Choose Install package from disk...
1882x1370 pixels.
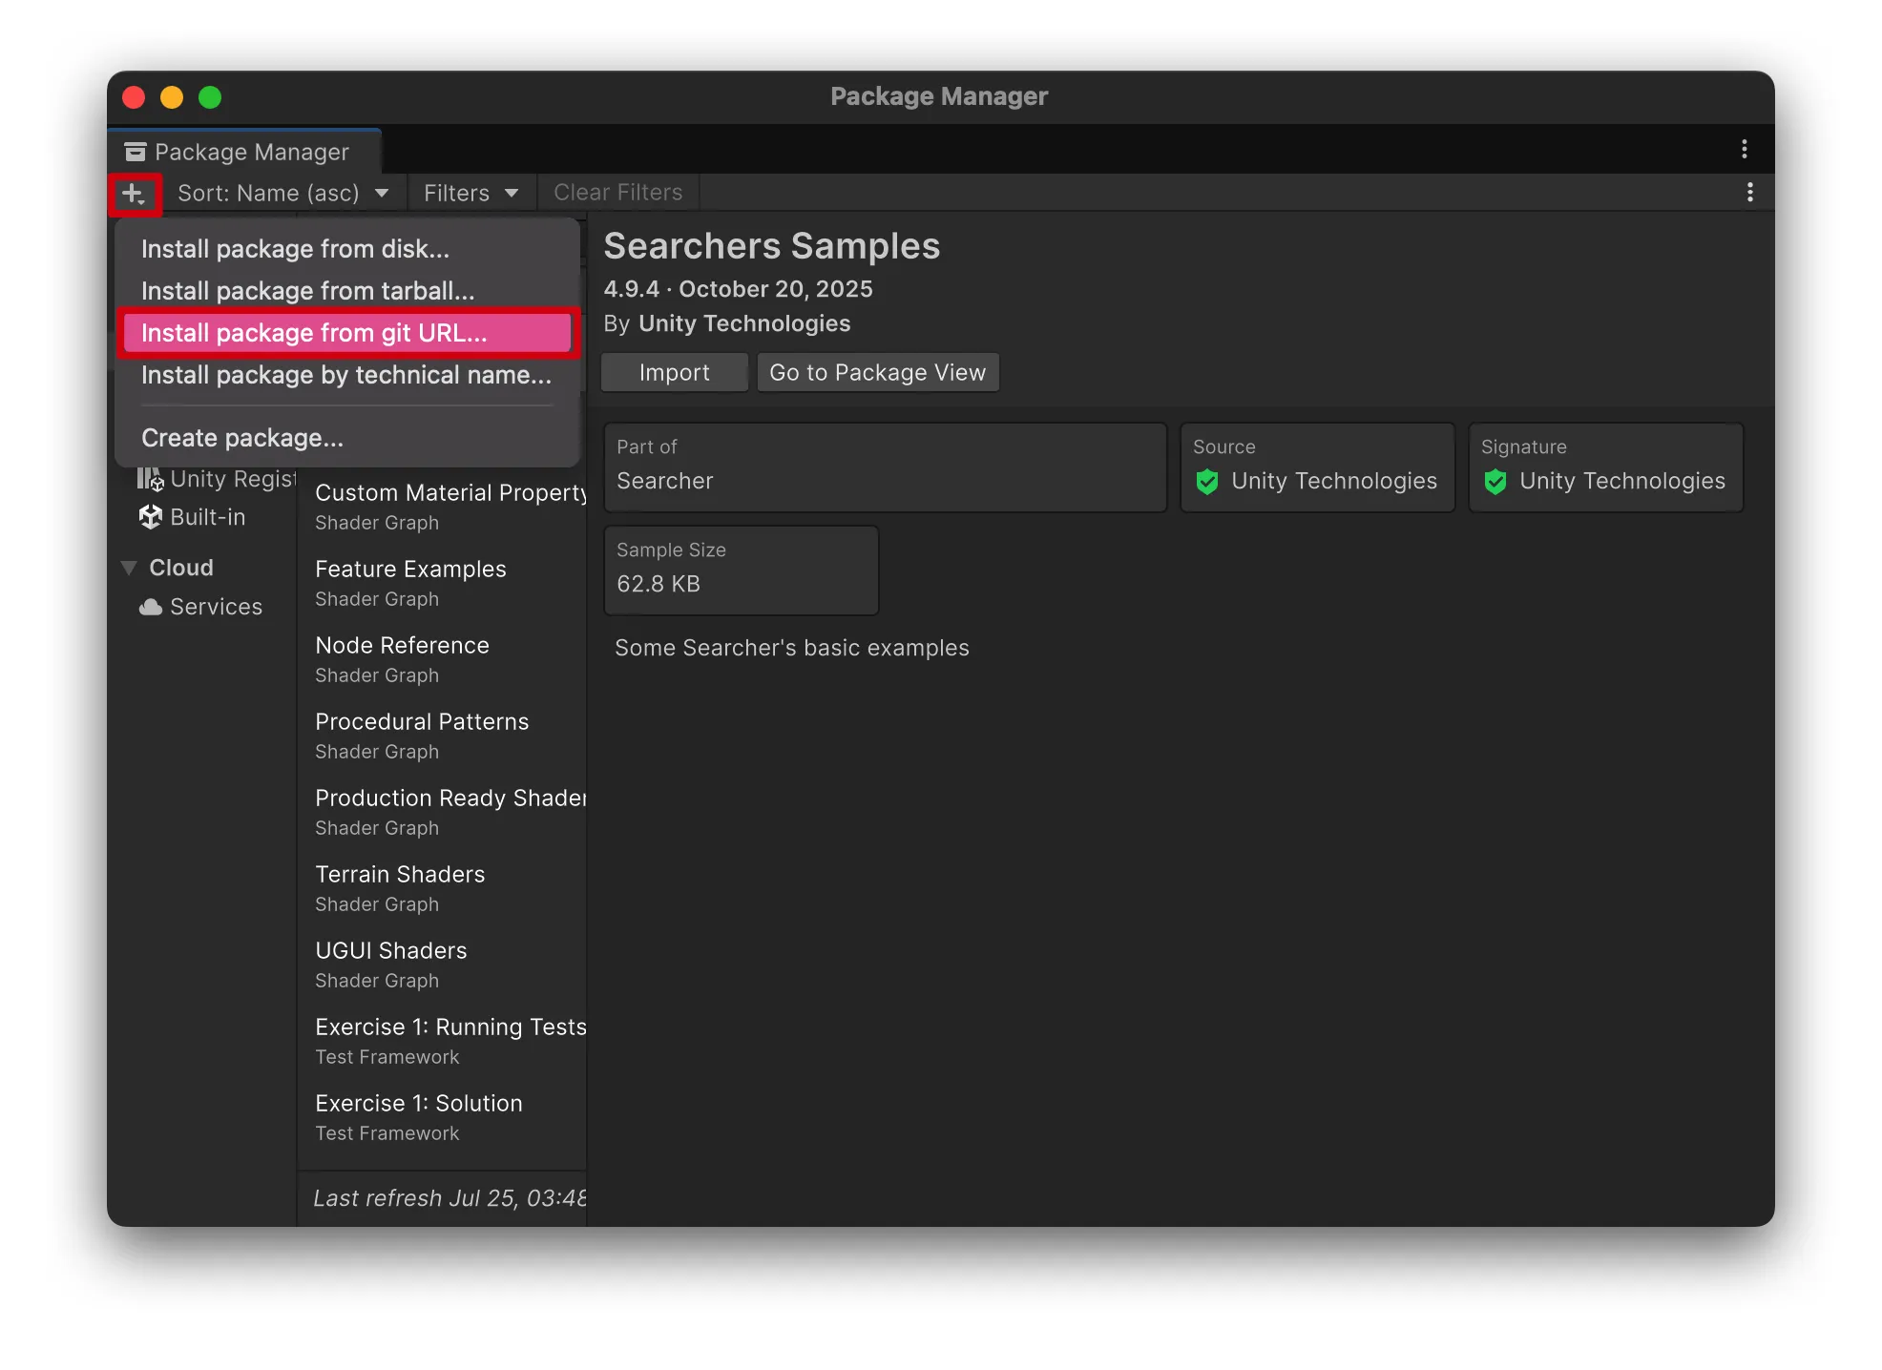coord(347,249)
